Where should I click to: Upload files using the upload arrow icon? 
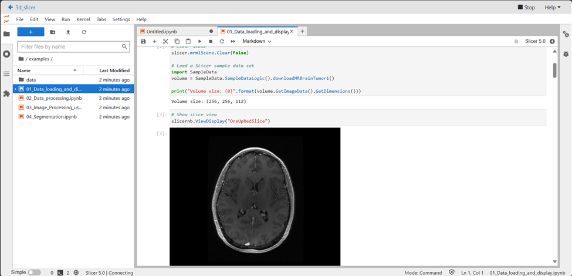point(68,32)
